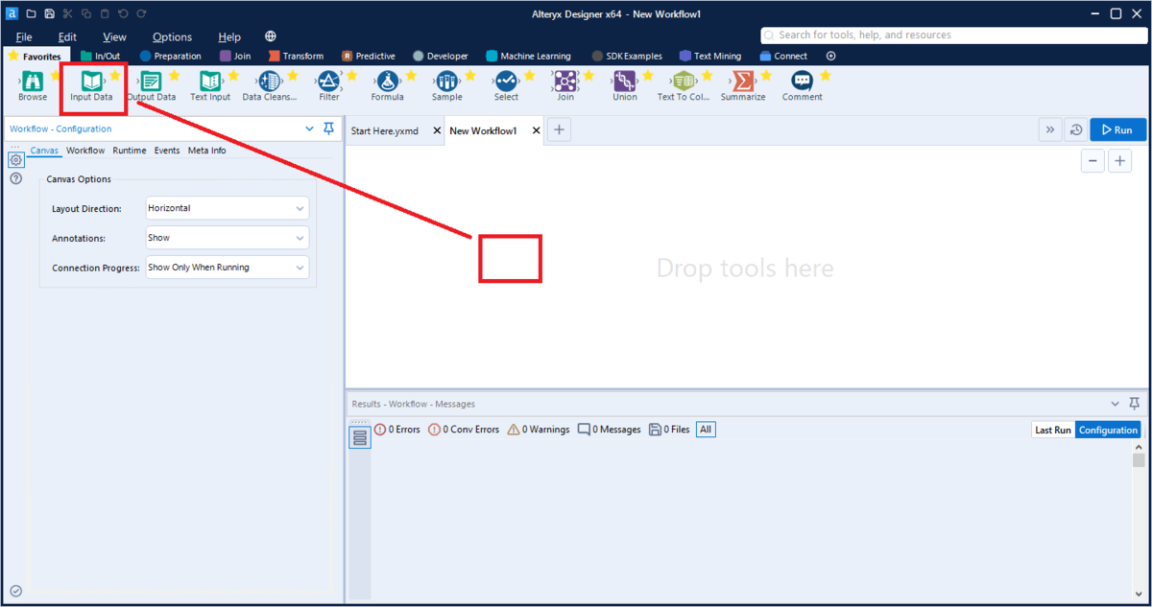Click the messages list view icon in Results
The width and height of the screenshot is (1152, 607).
[x=360, y=438]
